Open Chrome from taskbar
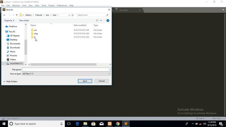The height and width of the screenshot is (127, 226). [x=118, y=124]
